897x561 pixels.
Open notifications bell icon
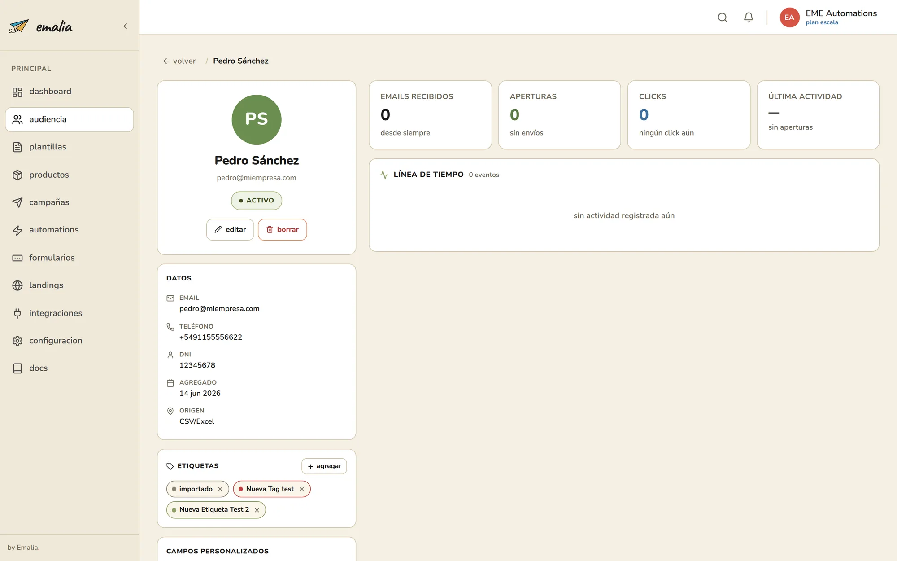pyautogui.click(x=749, y=18)
